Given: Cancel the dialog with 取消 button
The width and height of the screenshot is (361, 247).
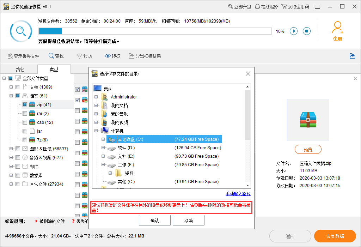Looking at the screenshot, I should point(188,221).
